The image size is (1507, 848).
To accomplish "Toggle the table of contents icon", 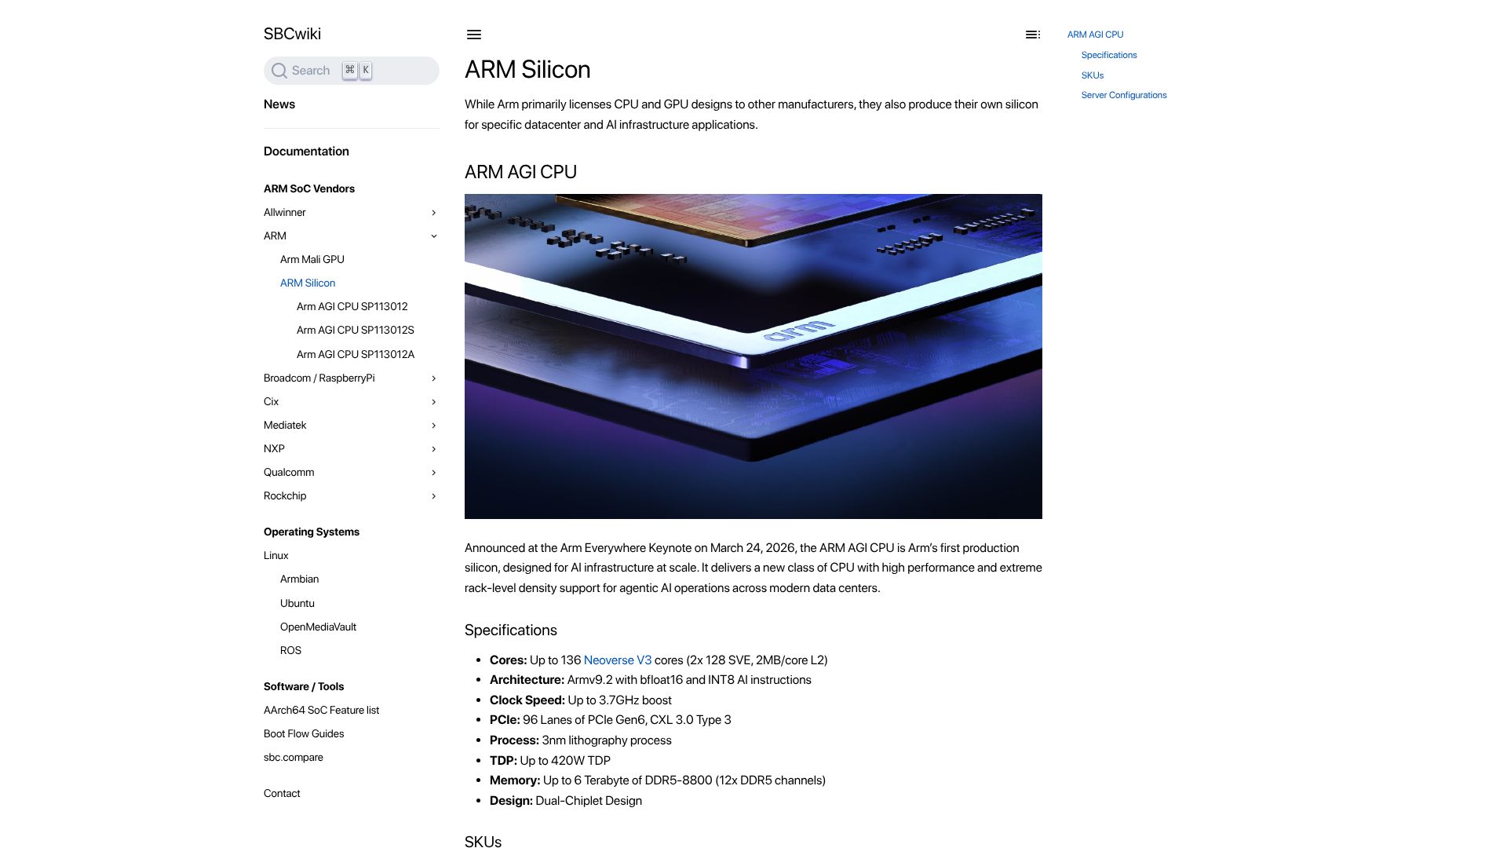I will (x=1033, y=35).
